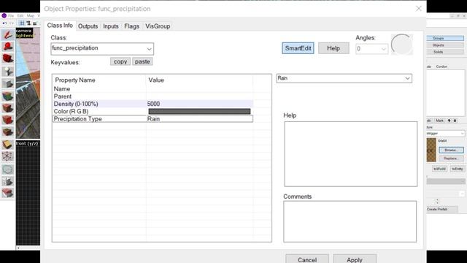Click the texture Browse button
The height and width of the screenshot is (263, 467).
point(451,150)
